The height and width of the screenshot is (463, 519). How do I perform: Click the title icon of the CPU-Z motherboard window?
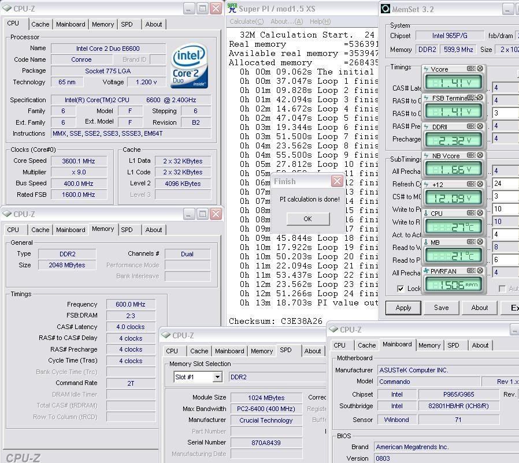(x=333, y=330)
